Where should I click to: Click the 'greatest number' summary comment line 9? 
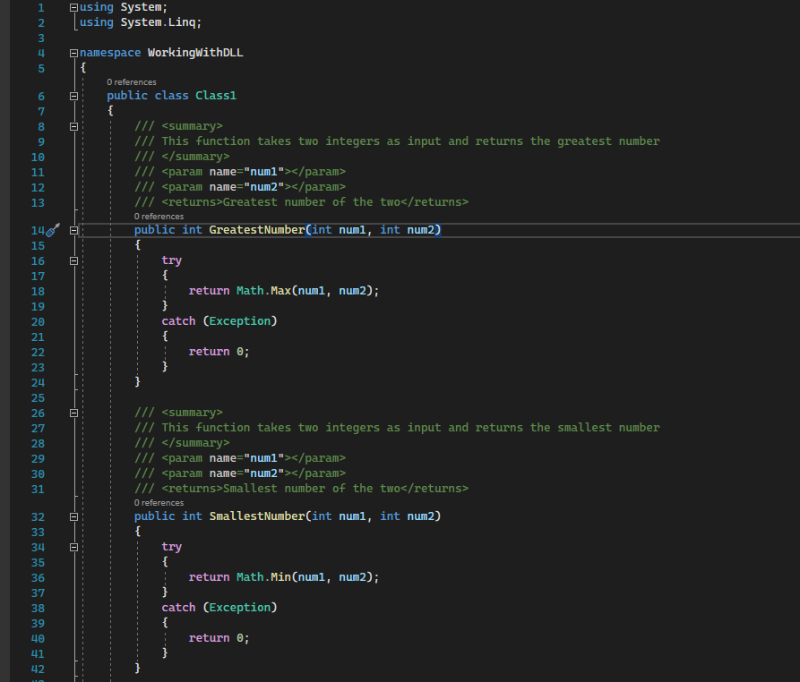[397, 141]
